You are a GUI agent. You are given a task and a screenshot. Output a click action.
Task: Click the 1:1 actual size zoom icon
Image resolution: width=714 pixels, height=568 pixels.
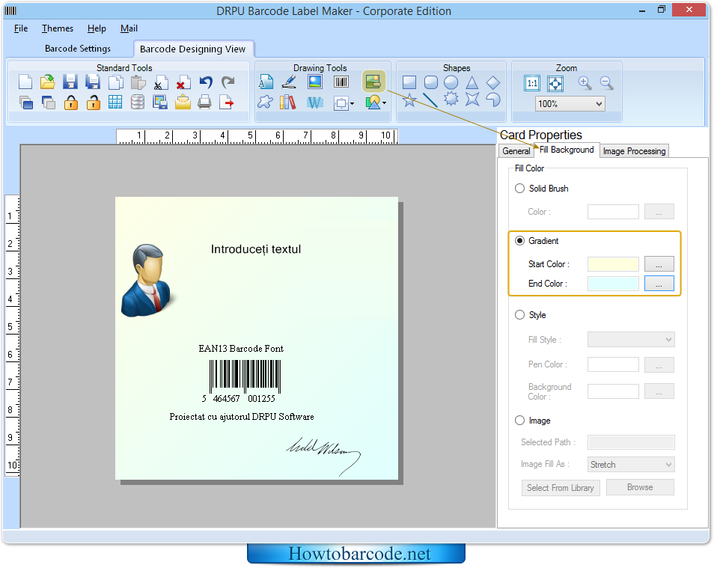pyautogui.click(x=532, y=83)
